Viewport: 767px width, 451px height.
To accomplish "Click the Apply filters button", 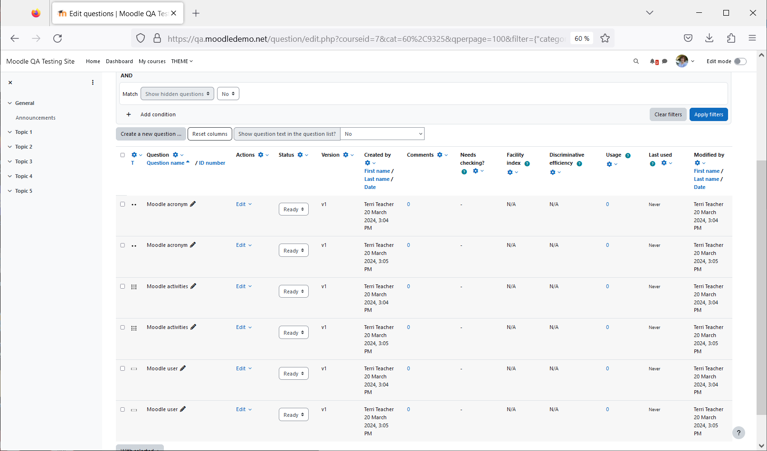I will 709,114.
